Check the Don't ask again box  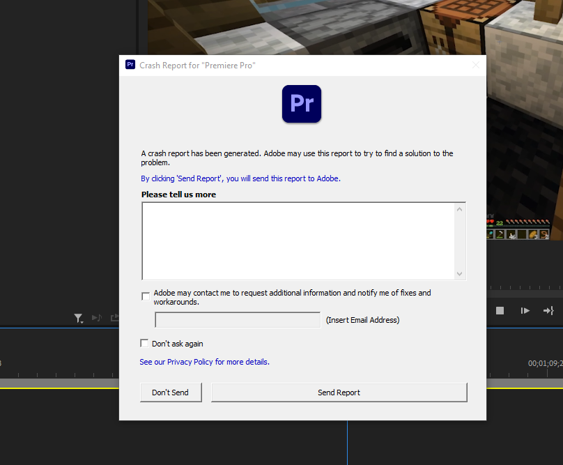pos(144,343)
